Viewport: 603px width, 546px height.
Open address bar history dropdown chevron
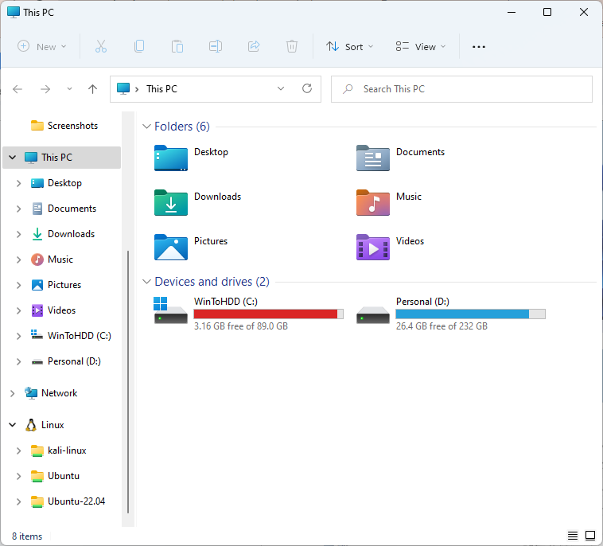[281, 89]
